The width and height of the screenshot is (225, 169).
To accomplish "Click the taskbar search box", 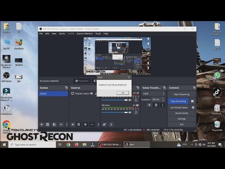I will [32, 145].
